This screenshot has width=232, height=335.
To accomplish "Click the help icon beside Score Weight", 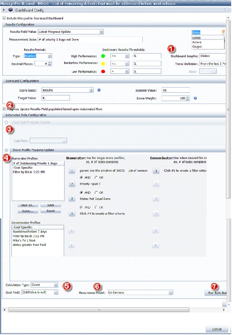I will tap(195, 98).
